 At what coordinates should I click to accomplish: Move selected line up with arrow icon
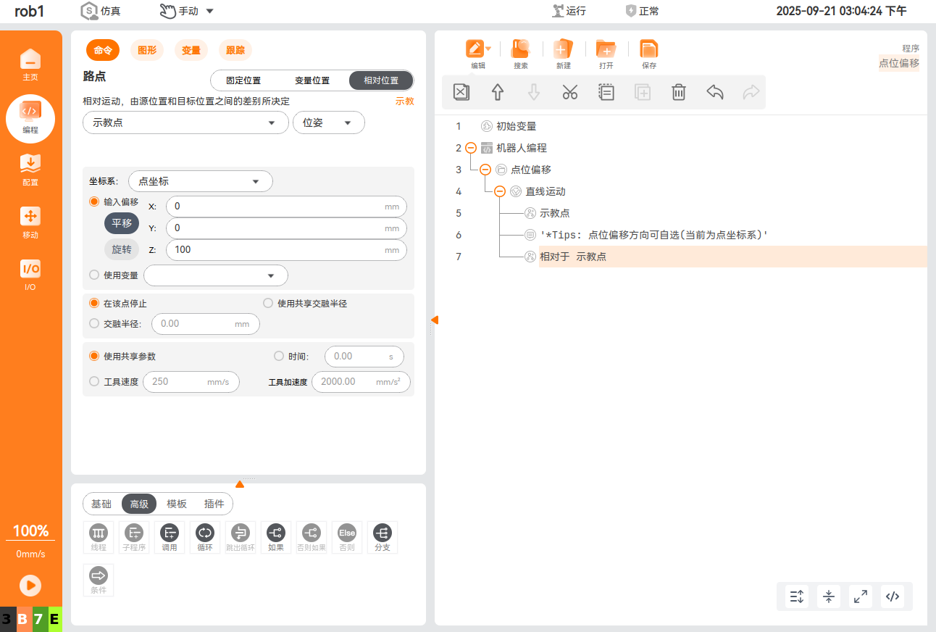tap(497, 92)
